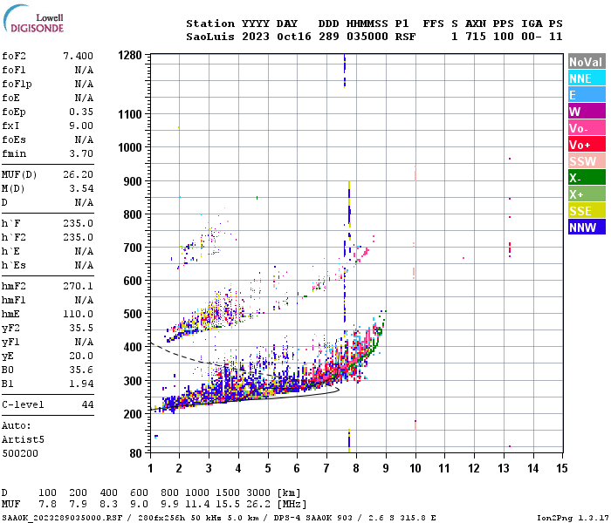Click the MUF(D) value 26.20
Viewport: 611px width, 523px height.
point(78,174)
